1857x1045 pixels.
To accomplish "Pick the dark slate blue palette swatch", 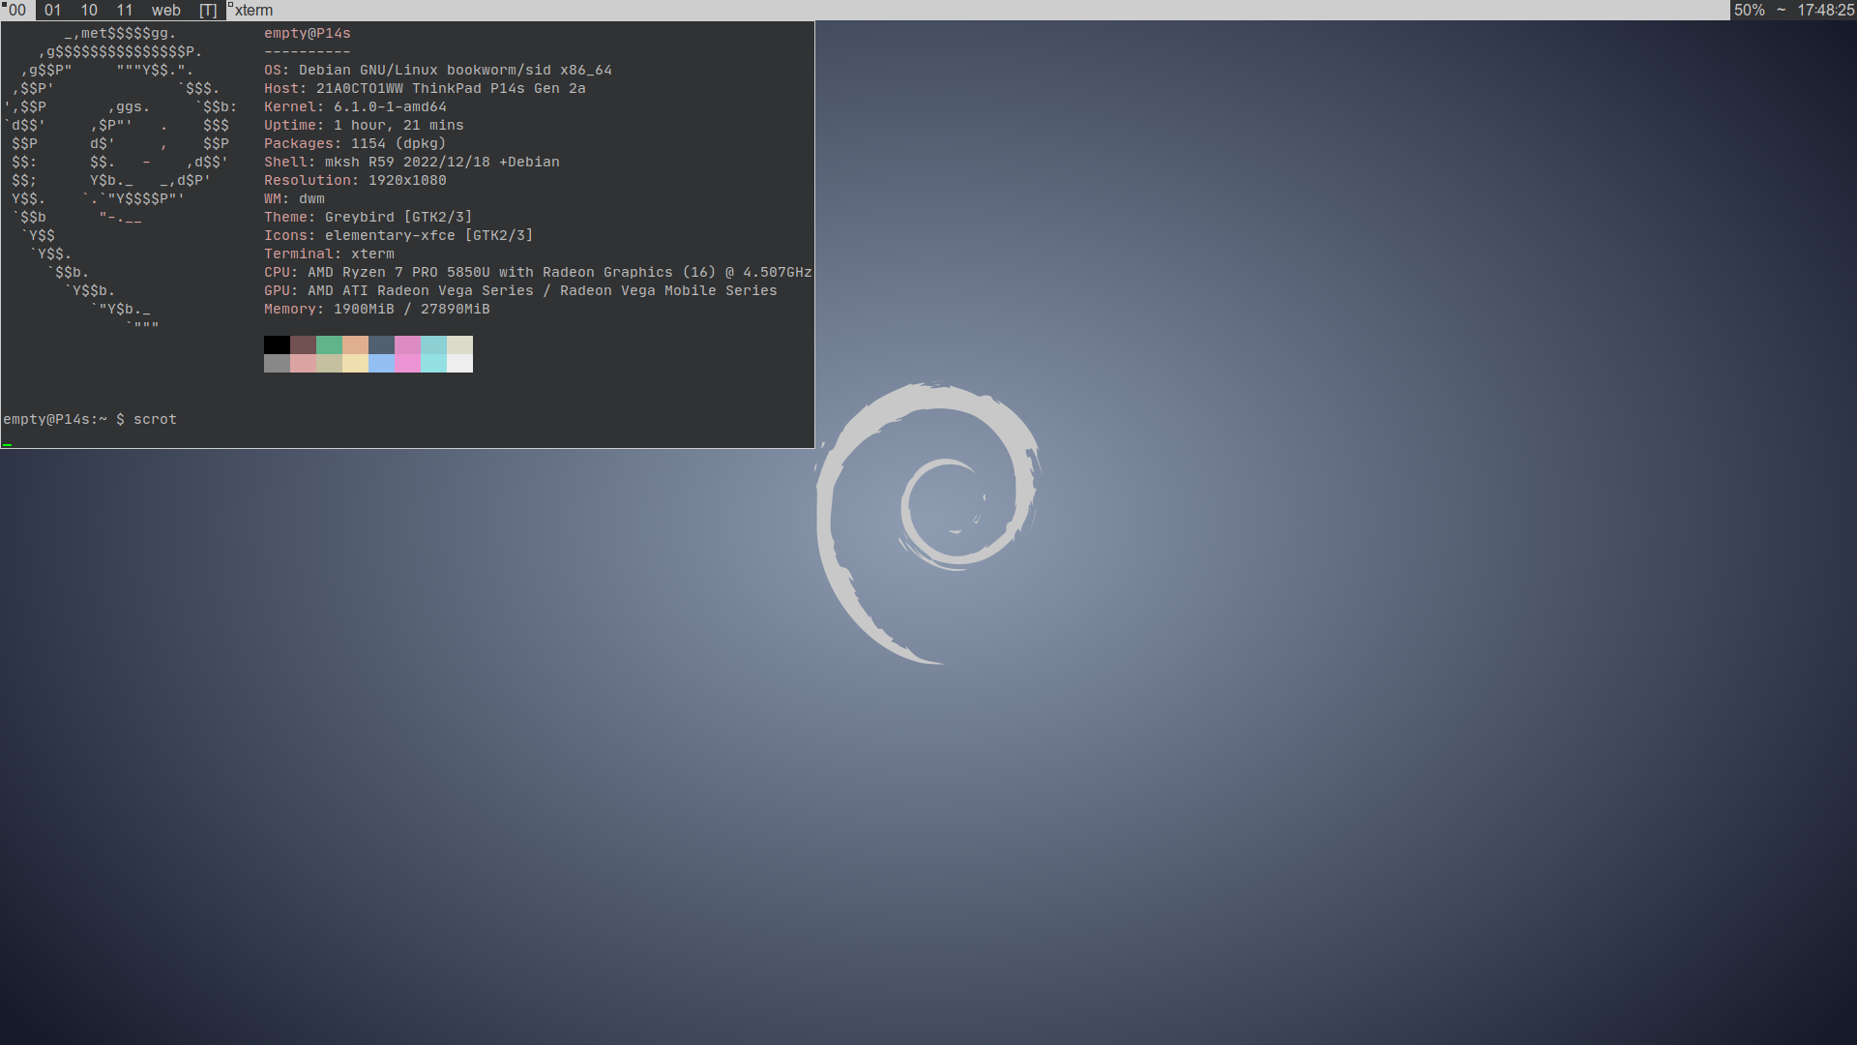I will 381,345.
